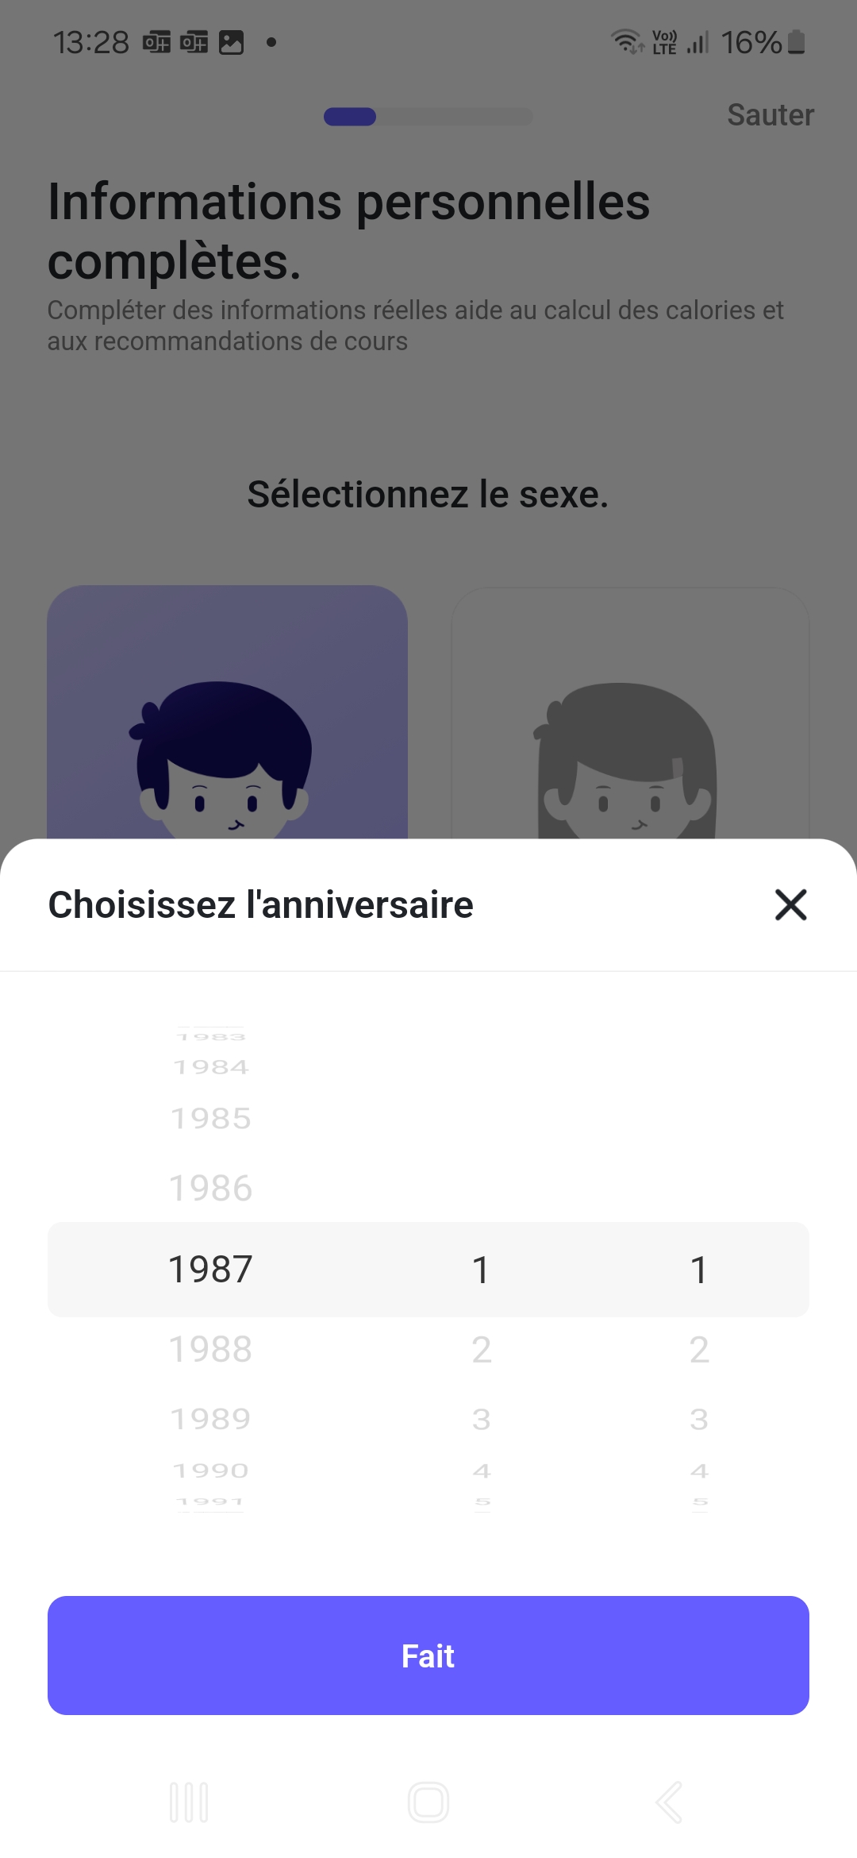The width and height of the screenshot is (857, 1858).
Task: Pick day 2 in the right column
Action: pos(699,1349)
